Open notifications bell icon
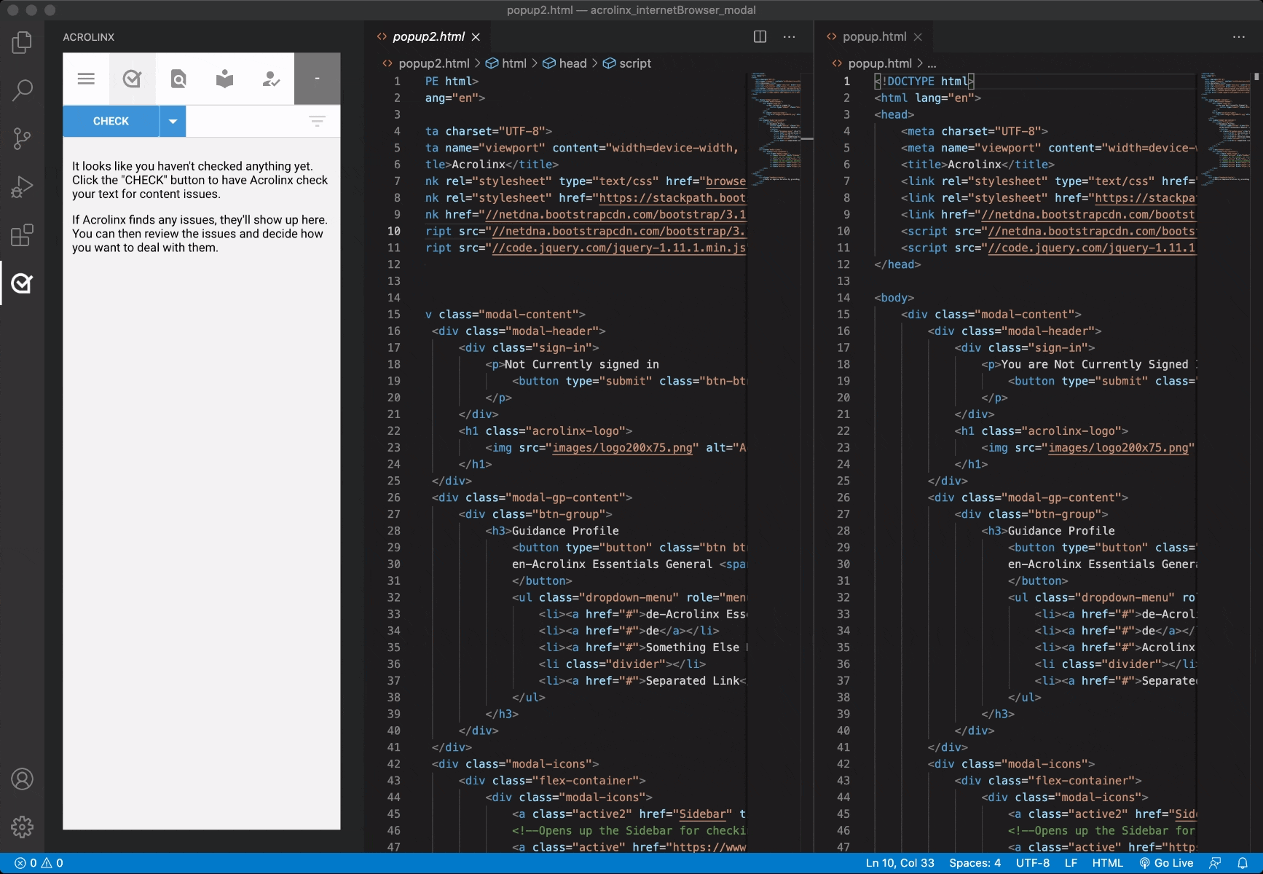The height and width of the screenshot is (874, 1263). (1243, 863)
